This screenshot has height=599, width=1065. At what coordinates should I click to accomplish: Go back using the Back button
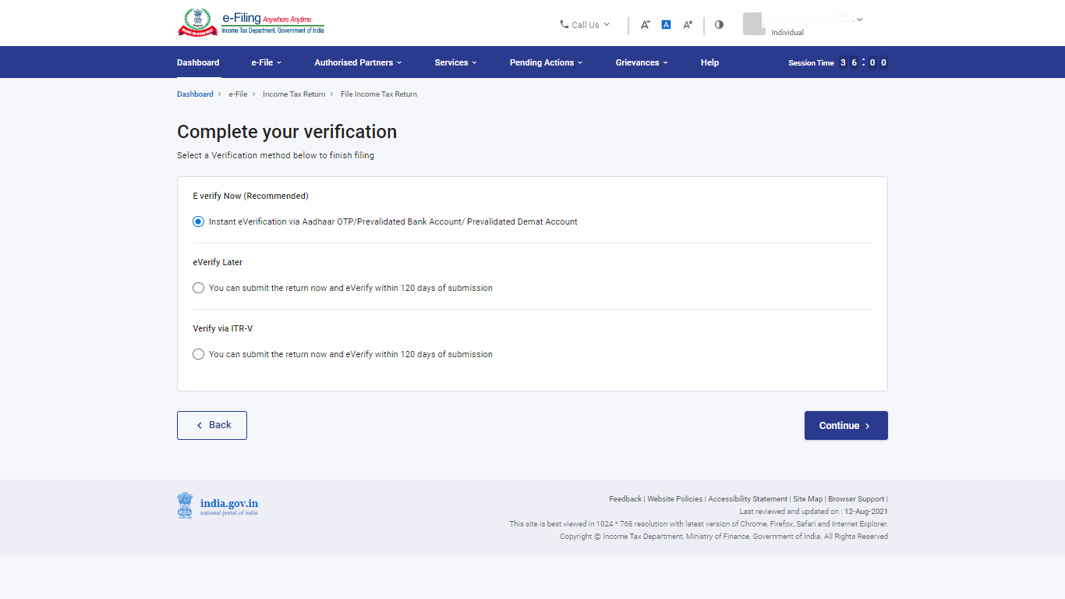212,426
